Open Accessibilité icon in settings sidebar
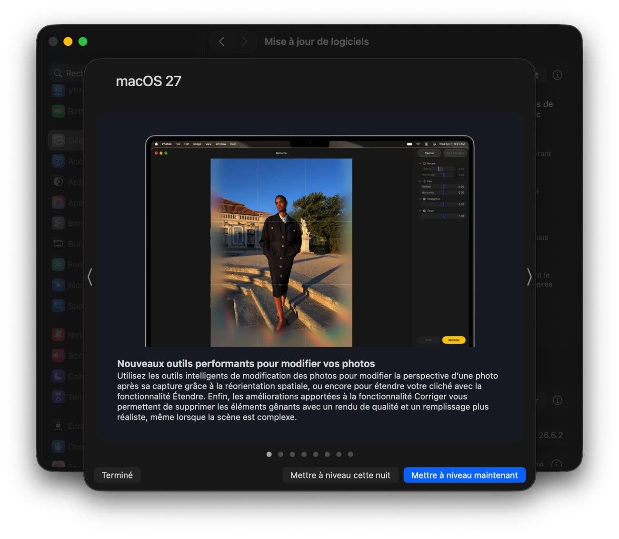This screenshot has height=539, width=619. click(58, 161)
